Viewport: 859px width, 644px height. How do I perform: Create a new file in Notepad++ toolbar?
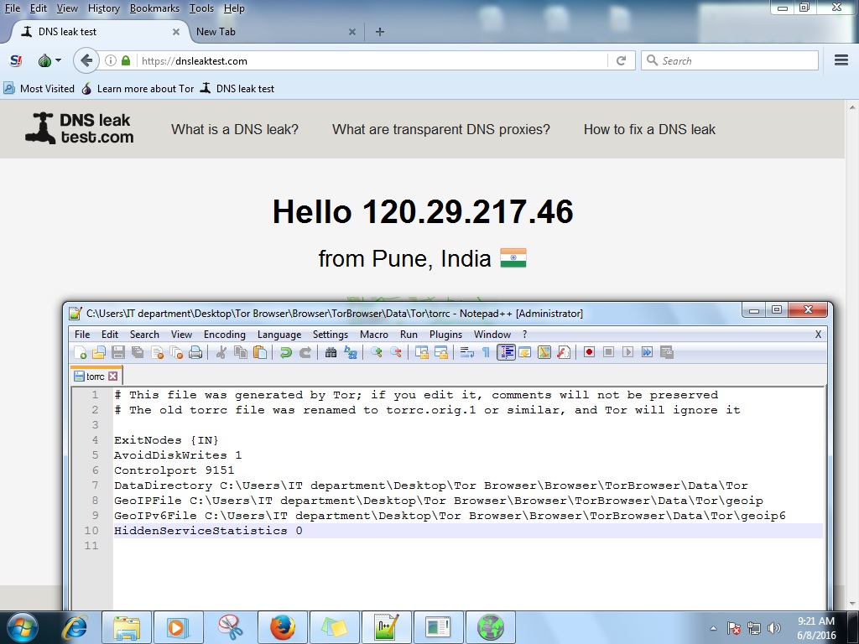(81, 353)
